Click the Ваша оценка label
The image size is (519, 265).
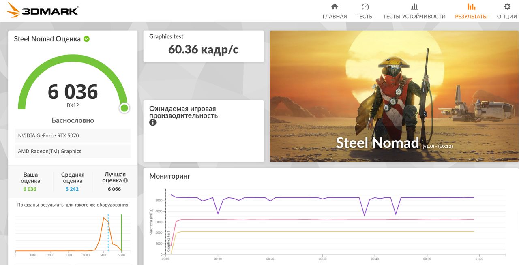pyautogui.click(x=31, y=177)
